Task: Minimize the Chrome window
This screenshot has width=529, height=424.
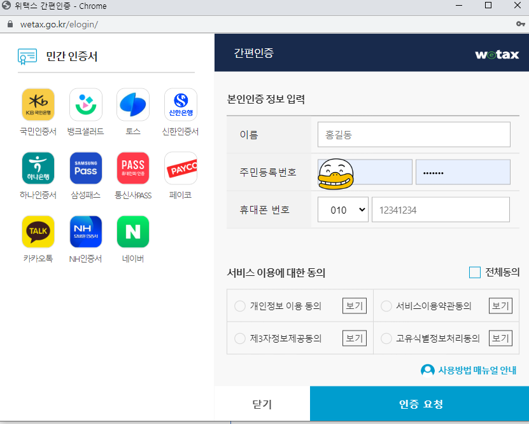Action: point(459,5)
